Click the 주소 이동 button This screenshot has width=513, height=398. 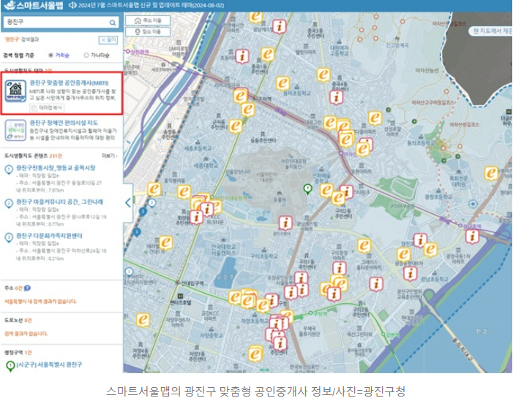pos(148,20)
